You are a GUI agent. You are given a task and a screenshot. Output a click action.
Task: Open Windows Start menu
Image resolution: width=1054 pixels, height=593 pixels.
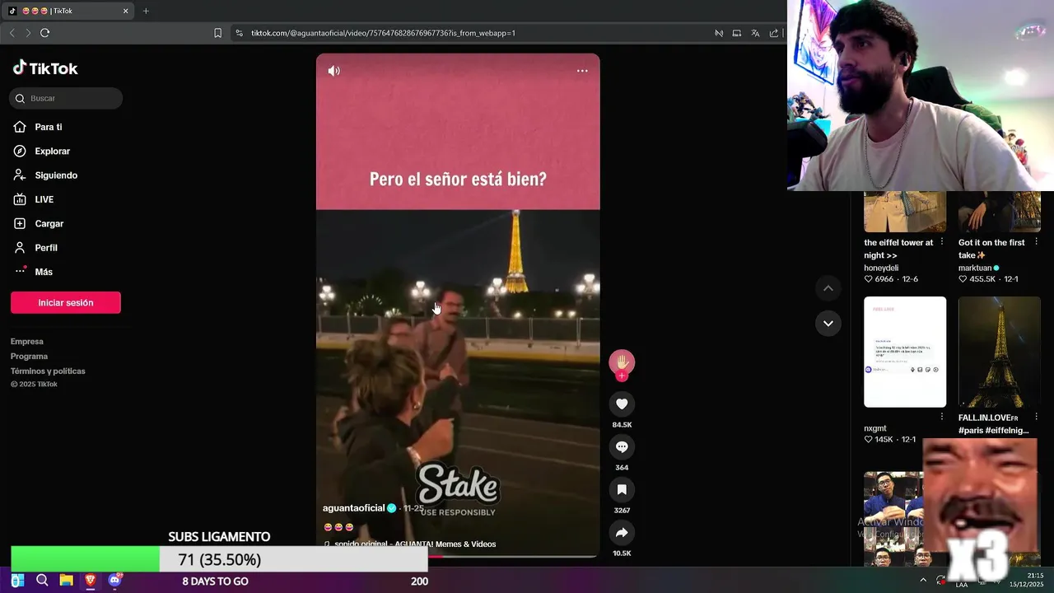pos(17,581)
